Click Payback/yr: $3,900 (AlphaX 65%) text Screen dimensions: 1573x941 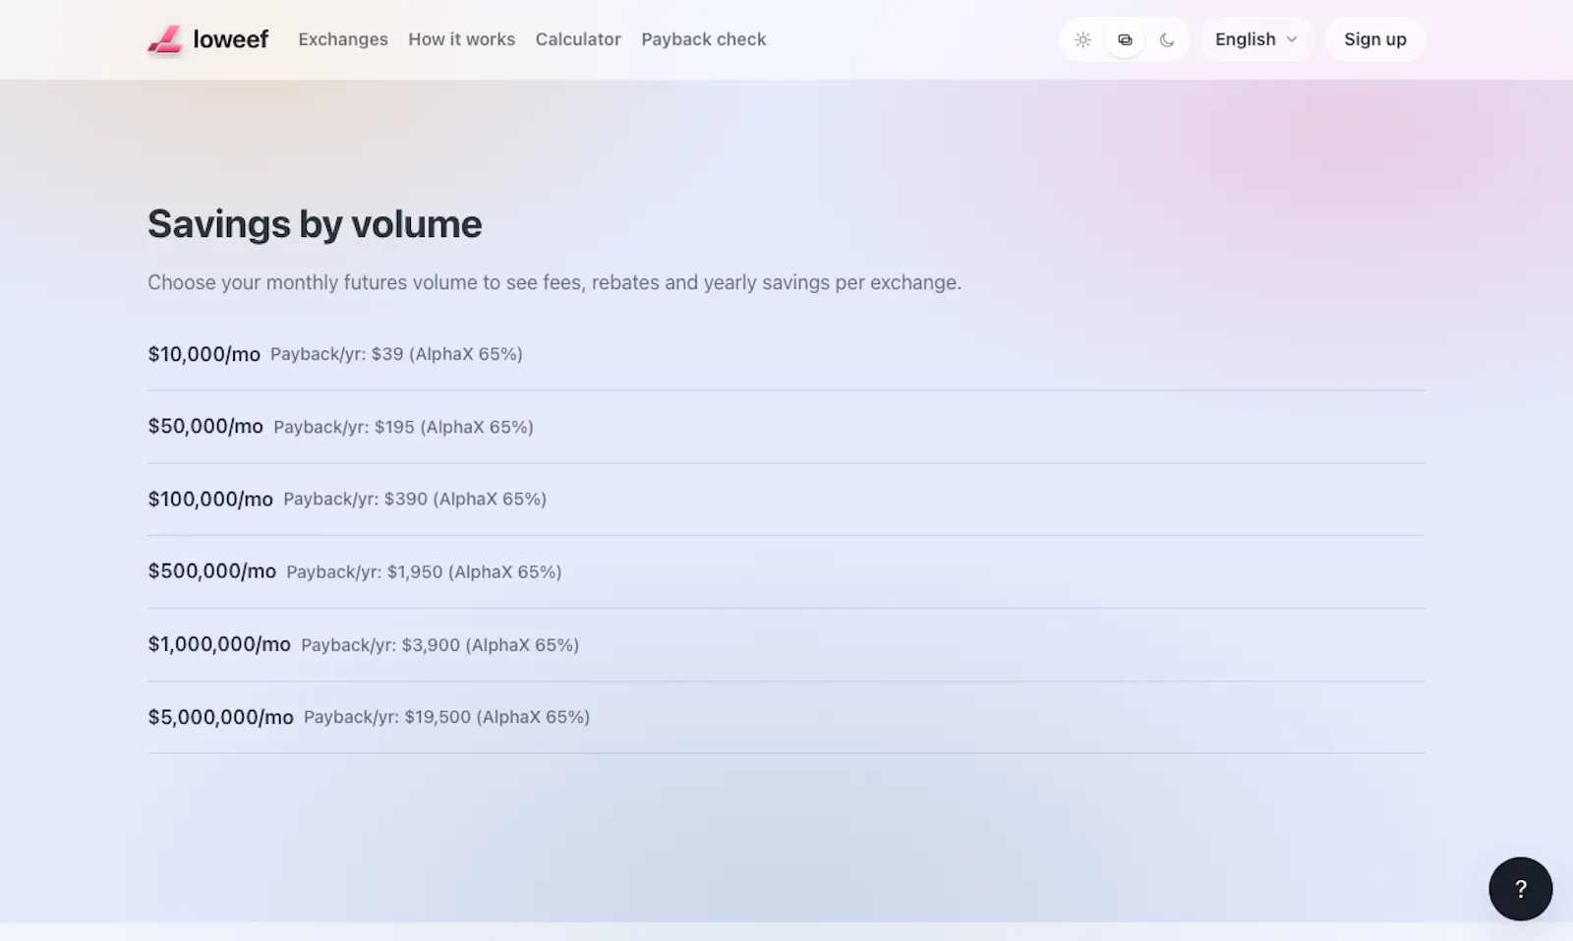439,645
